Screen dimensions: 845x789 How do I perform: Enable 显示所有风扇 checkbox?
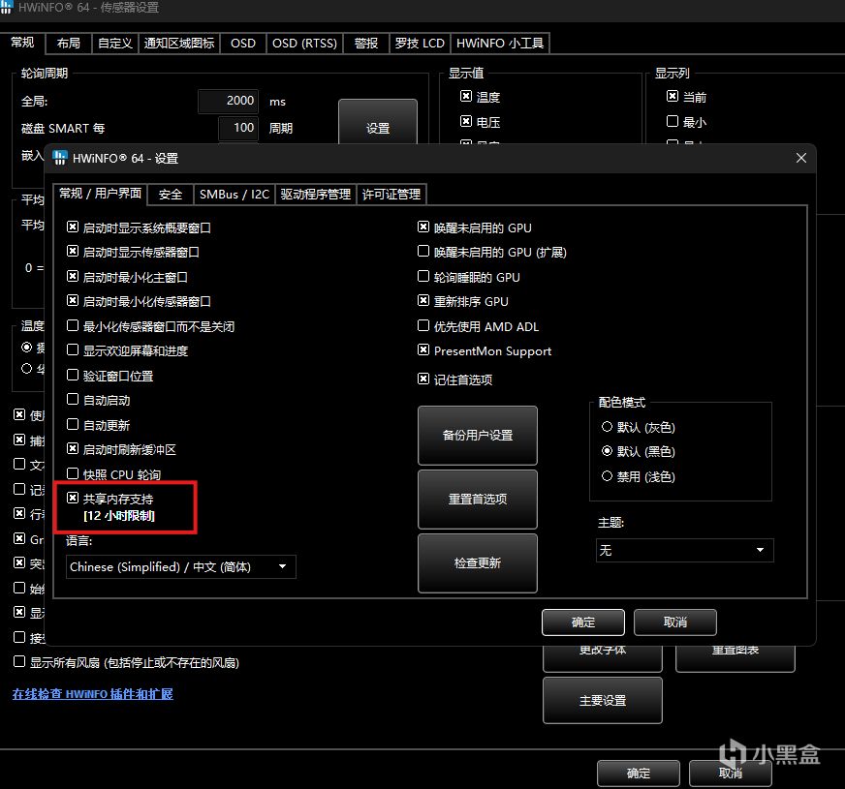tap(18, 661)
